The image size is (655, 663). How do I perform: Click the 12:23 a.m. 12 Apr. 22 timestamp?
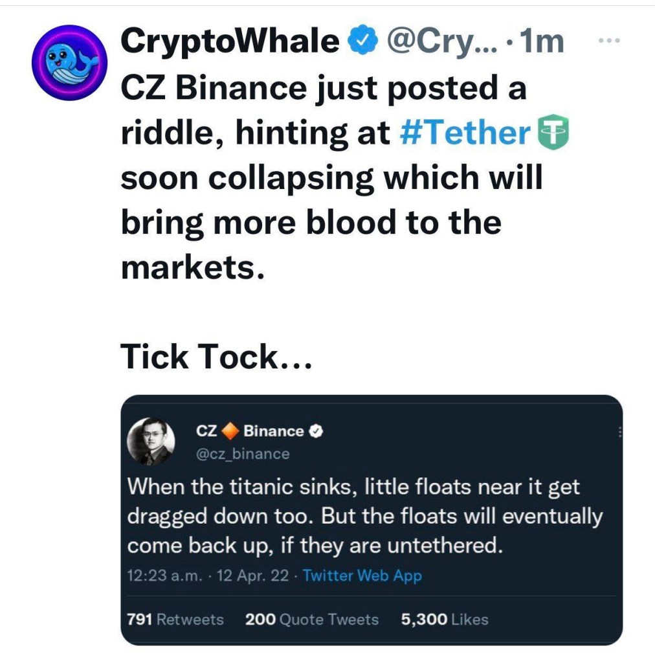pyautogui.click(x=208, y=576)
